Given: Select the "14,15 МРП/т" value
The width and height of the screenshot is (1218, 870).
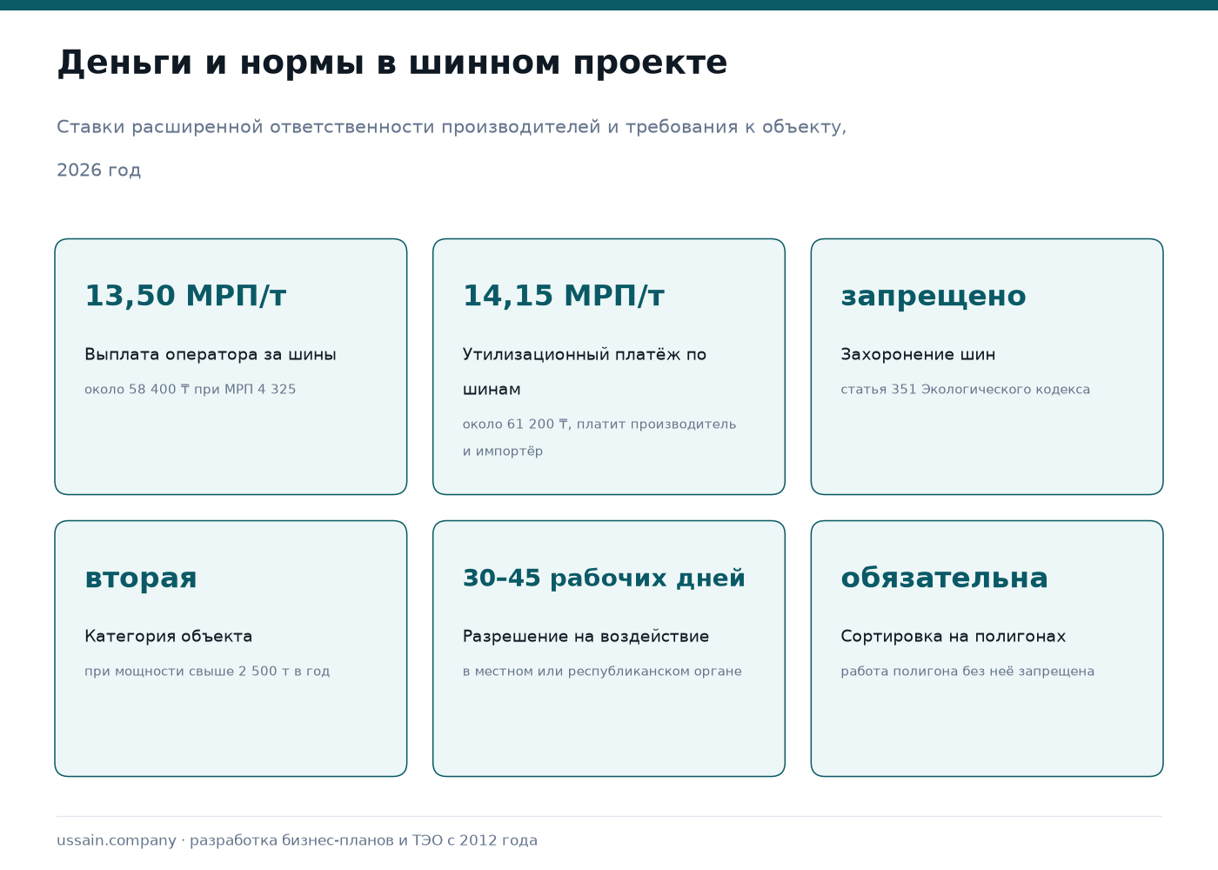Looking at the screenshot, I should click(x=564, y=296).
